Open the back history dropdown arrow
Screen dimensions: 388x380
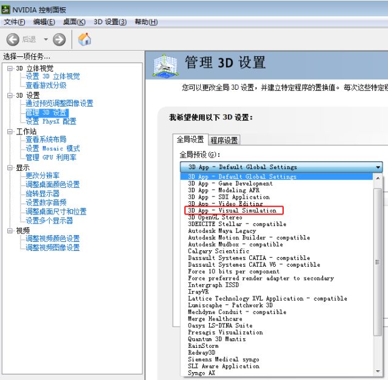(x=46, y=39)
